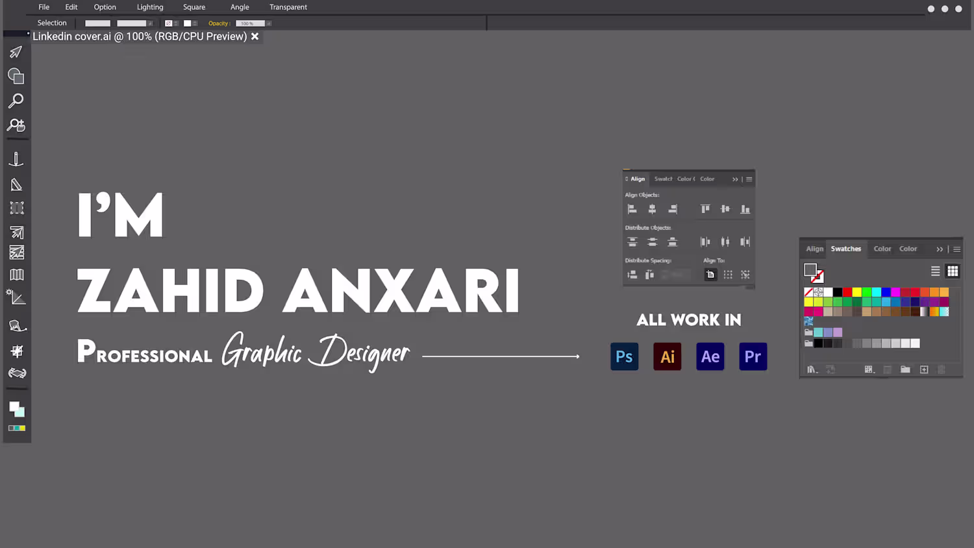Switch Swatches panel to thumbnail grid view

953,271
